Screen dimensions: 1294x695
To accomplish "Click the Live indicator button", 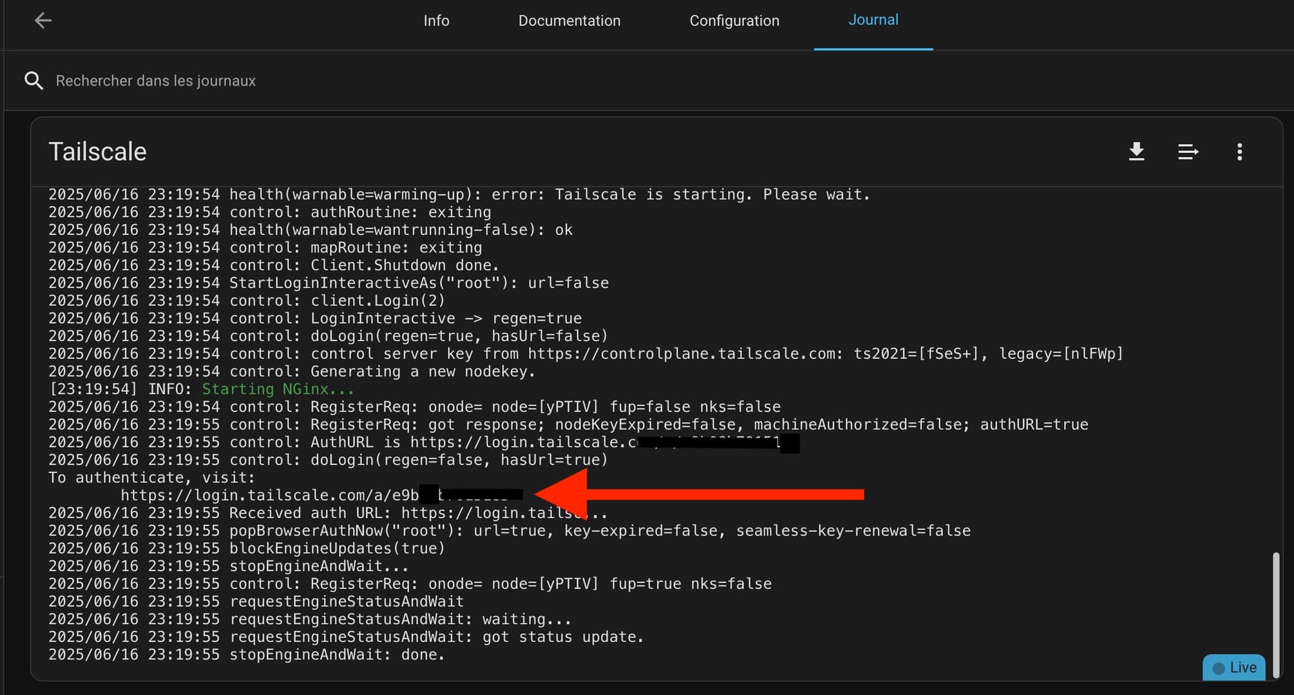I will point(1234,667).
